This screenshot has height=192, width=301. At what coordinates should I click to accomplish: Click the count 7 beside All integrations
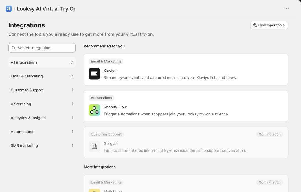click(72, 62)
